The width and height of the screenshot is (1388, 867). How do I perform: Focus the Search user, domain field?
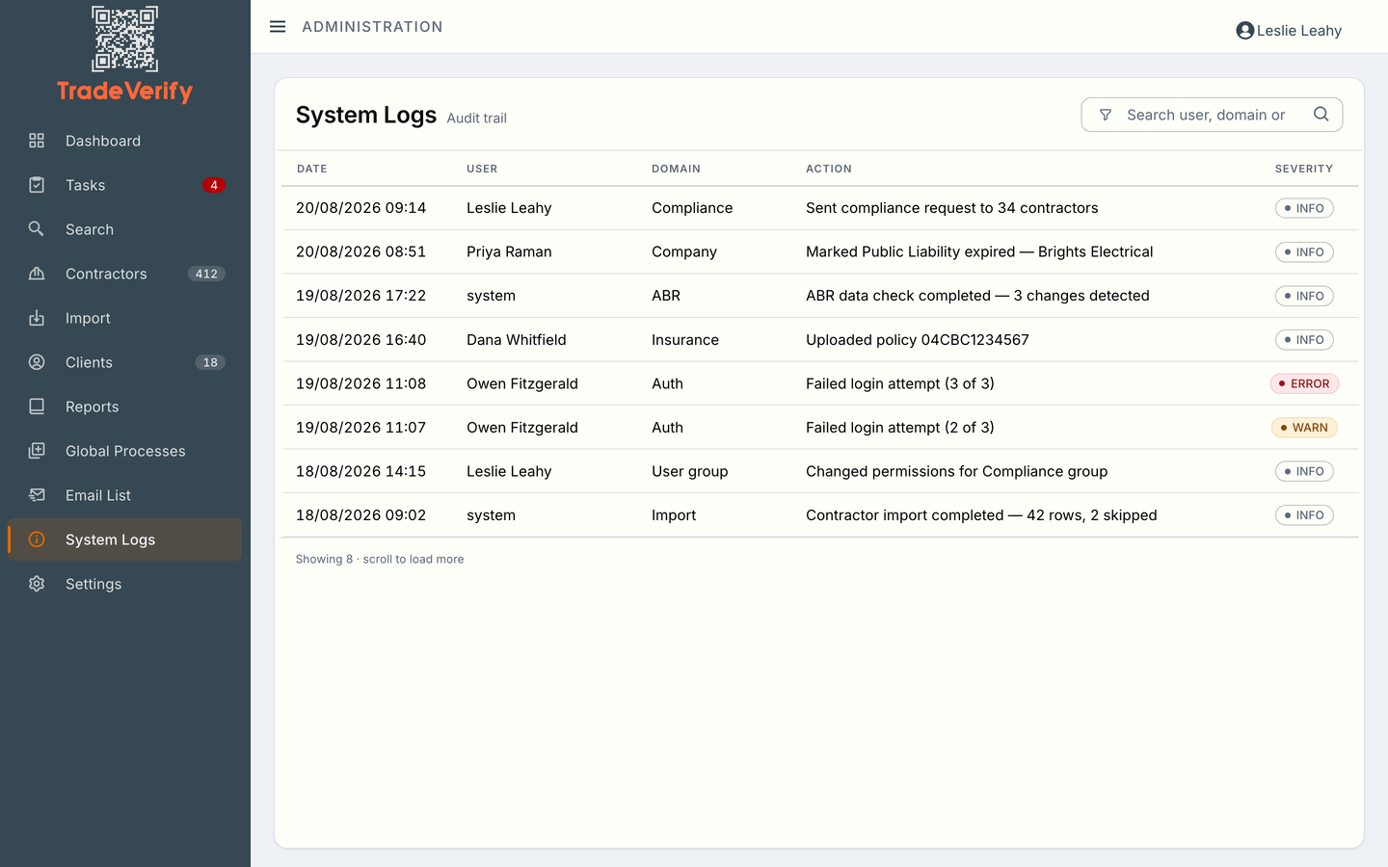tap(1212, 115)
